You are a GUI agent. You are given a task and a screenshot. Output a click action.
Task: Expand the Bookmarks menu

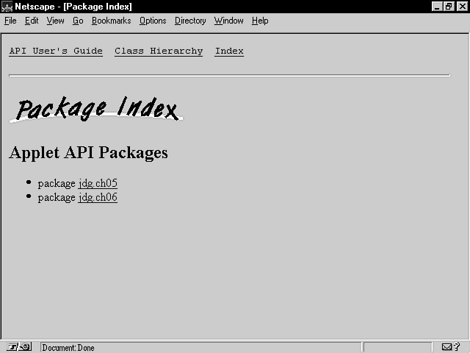tap(111, 21)
